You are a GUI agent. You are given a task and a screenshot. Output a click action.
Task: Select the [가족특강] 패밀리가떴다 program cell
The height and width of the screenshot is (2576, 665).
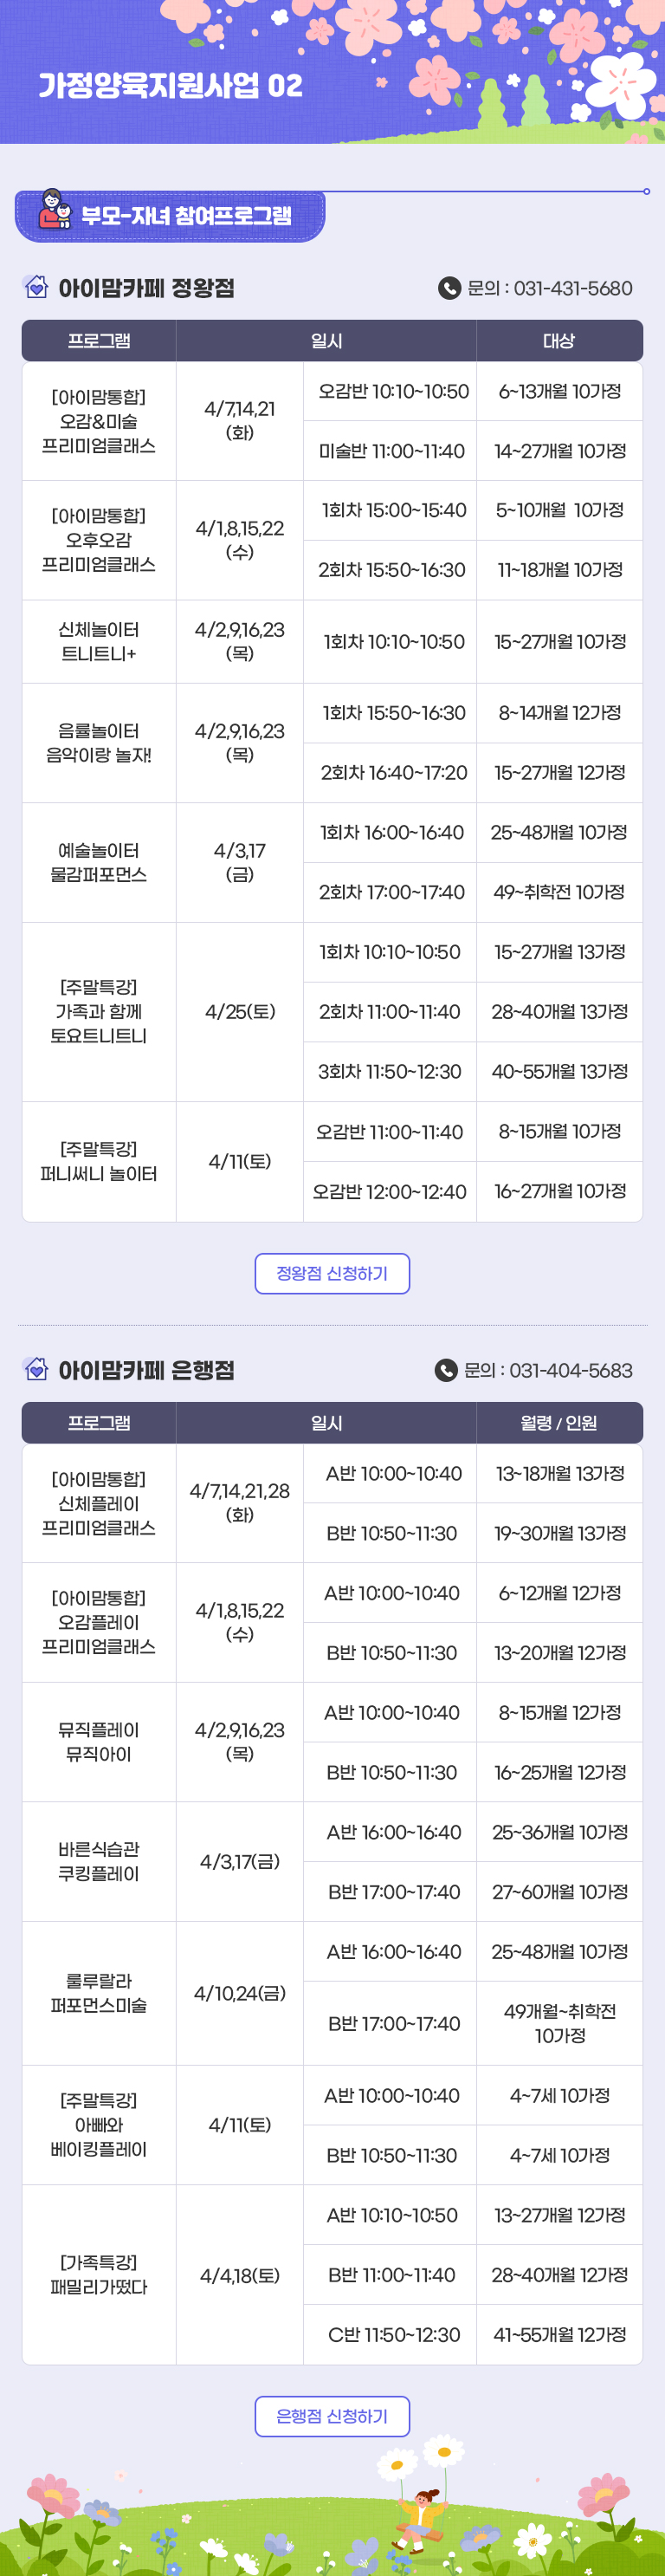(99, 2275)
